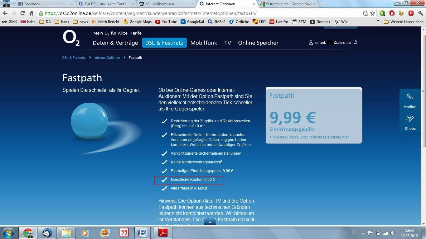Open Adobe Reader from the taskbar

point(163,233)
